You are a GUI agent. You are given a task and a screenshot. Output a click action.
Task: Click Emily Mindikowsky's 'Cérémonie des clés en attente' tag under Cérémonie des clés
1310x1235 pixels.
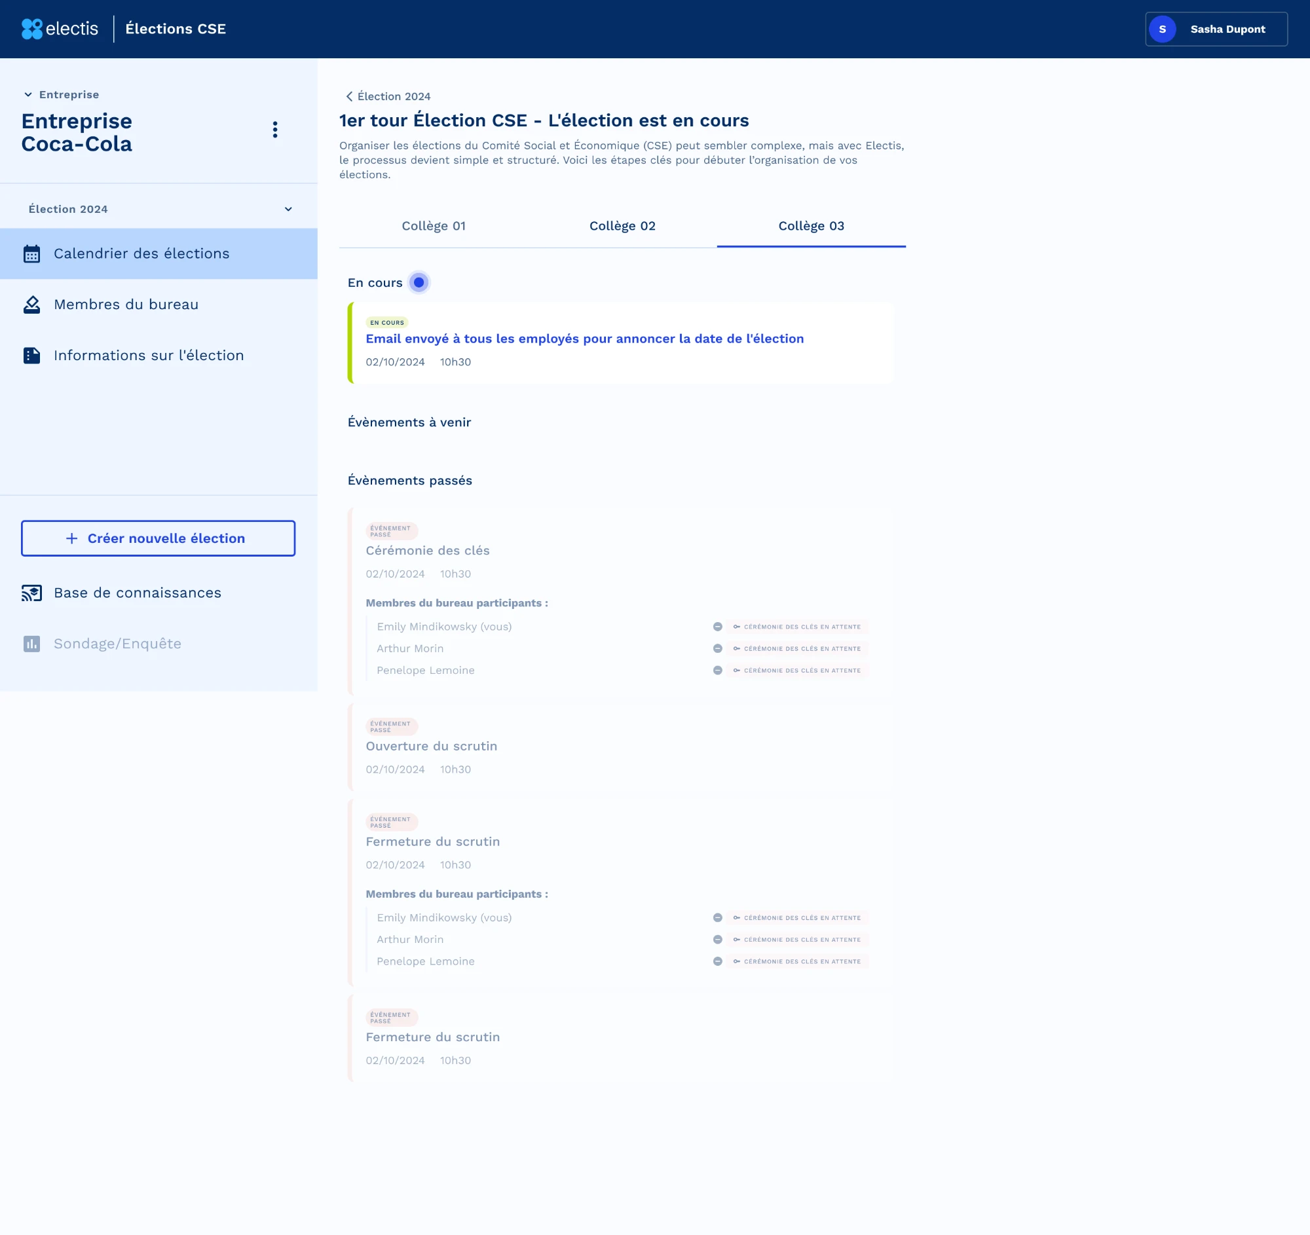[797, 627]
